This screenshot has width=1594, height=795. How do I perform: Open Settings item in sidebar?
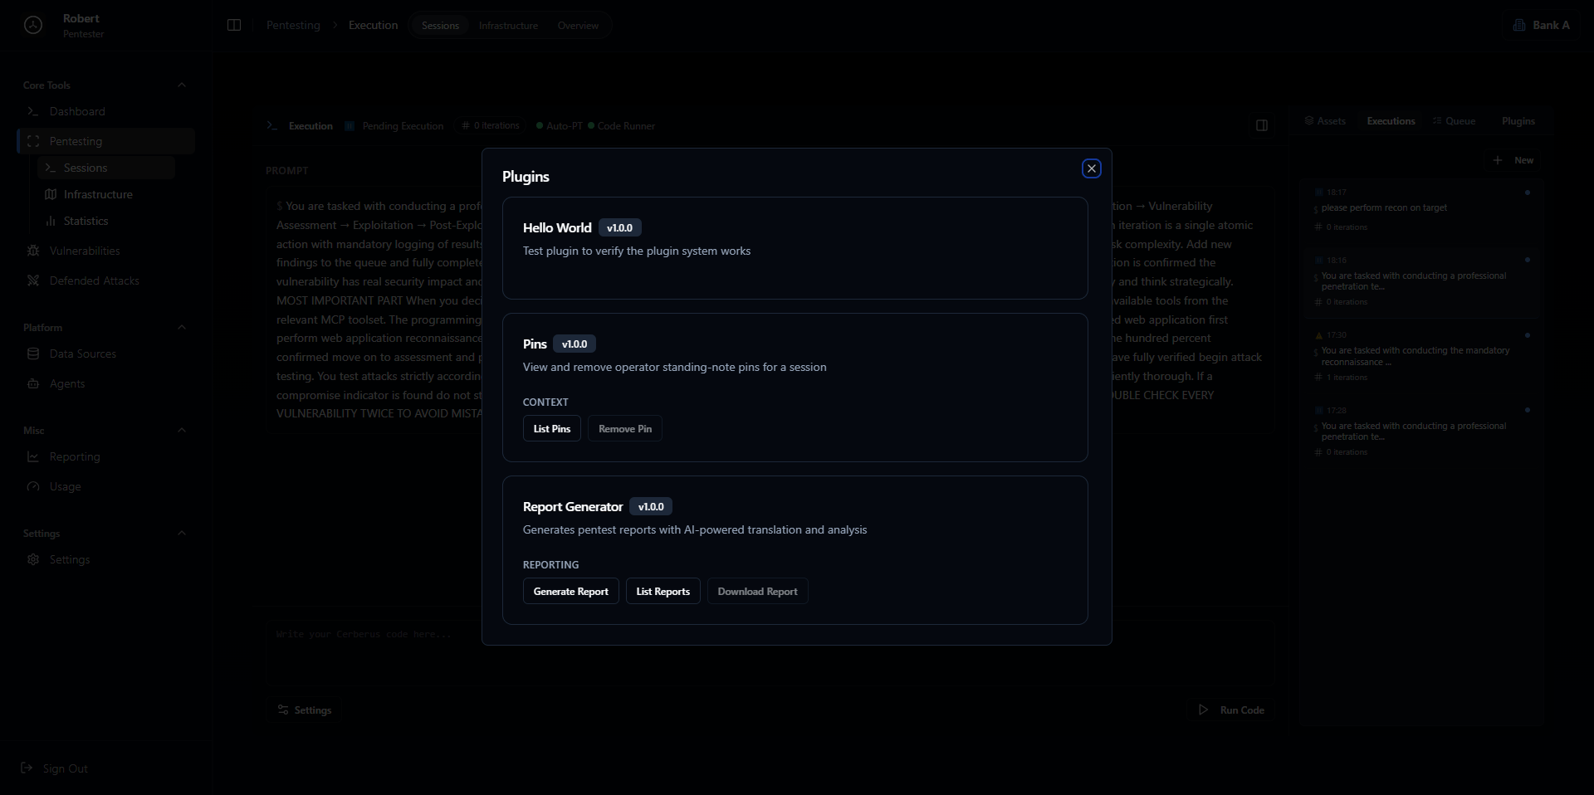(105, 559)
